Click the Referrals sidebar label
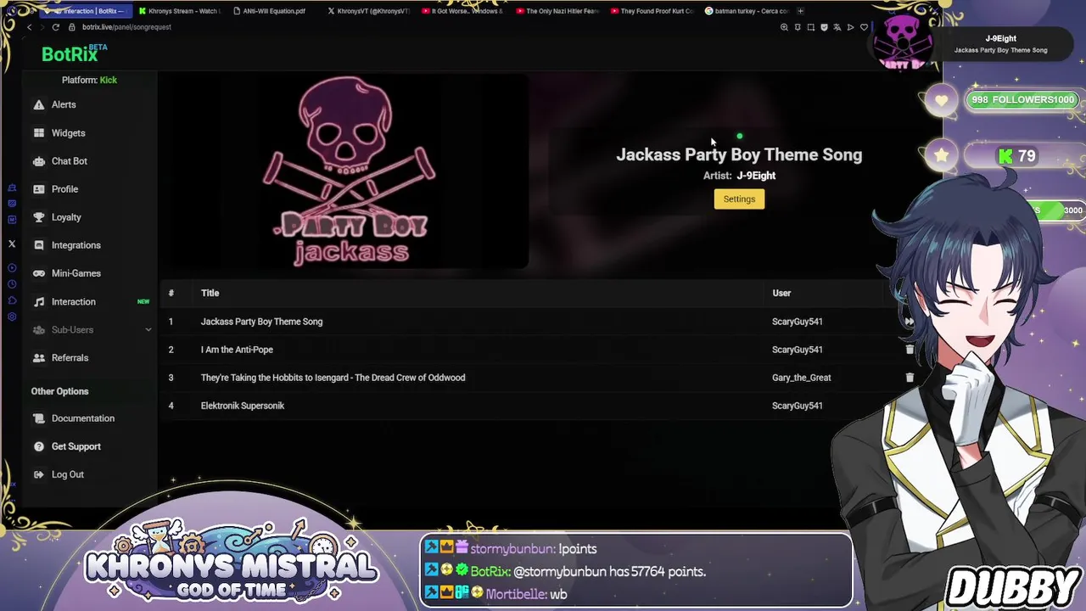The image size is (1086, 611). coord(70,358)
